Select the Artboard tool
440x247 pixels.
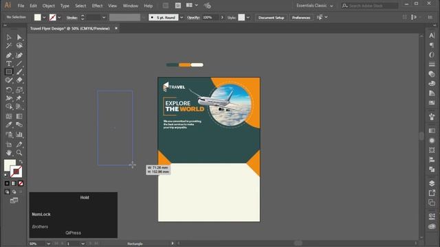point(9,145)
